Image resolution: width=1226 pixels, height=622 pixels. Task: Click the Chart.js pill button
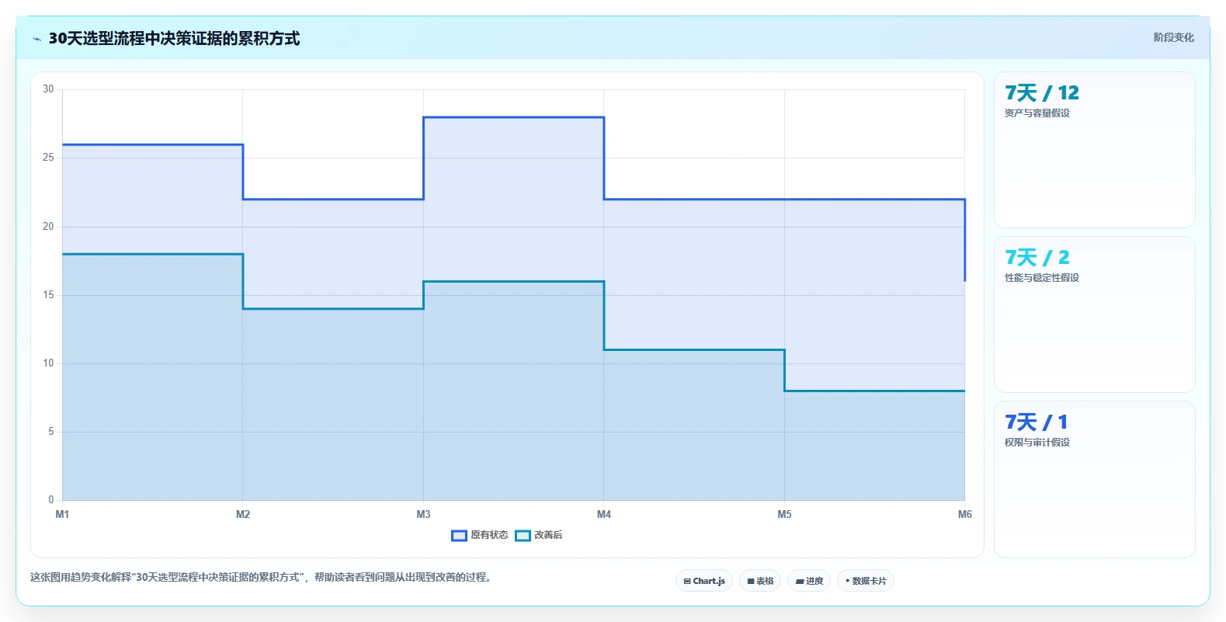[704, 581]
